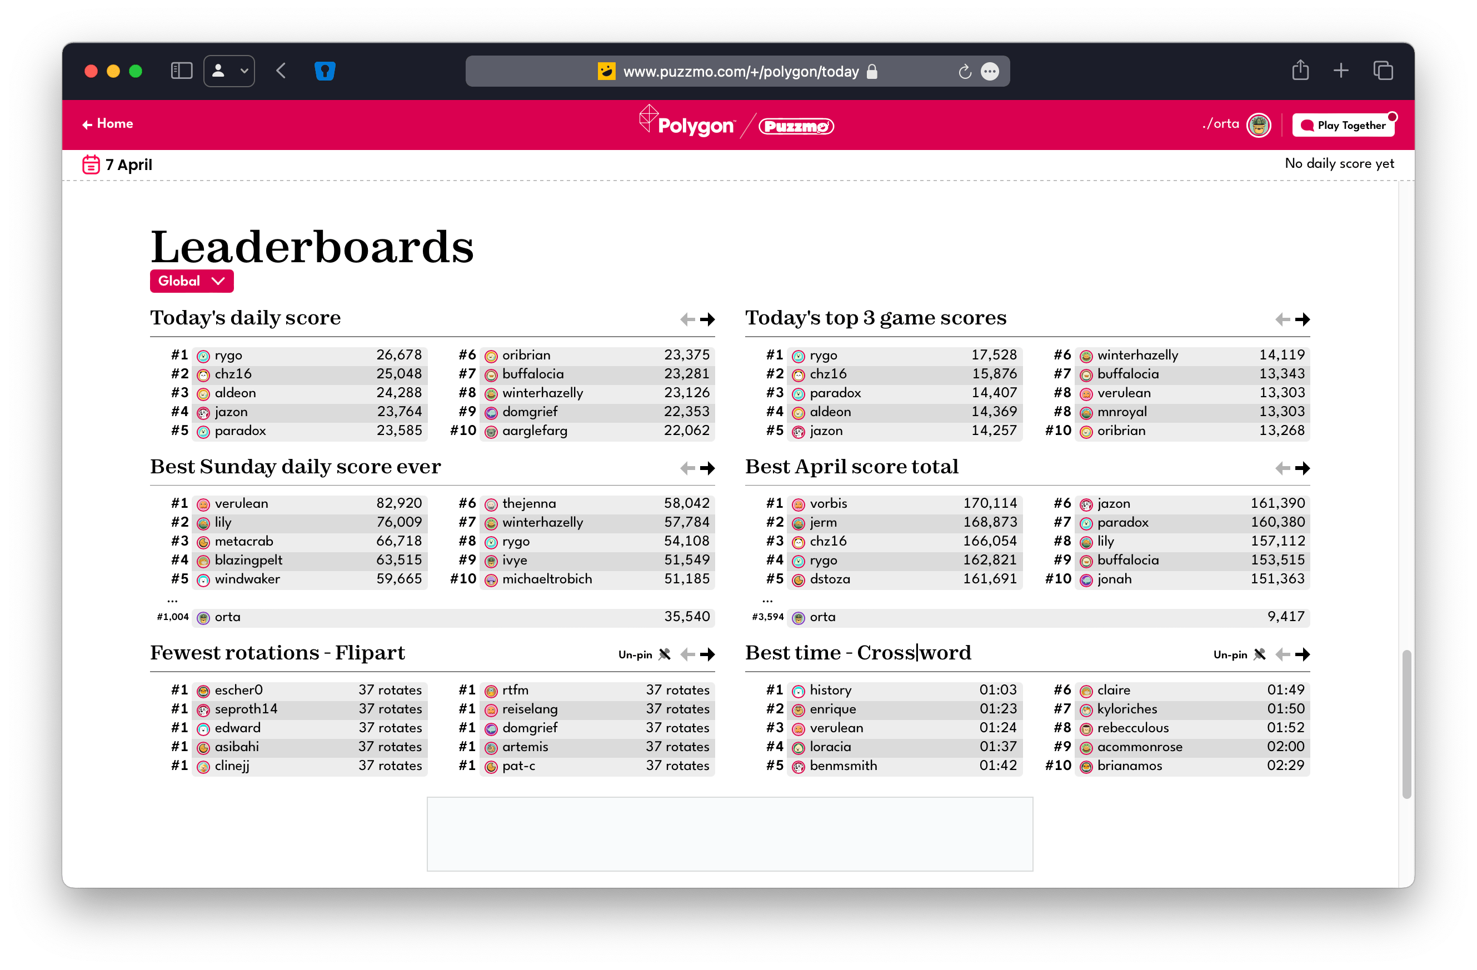Click the share icon in the browser toolbar
1477x970 pixels.
(1301, 71)
